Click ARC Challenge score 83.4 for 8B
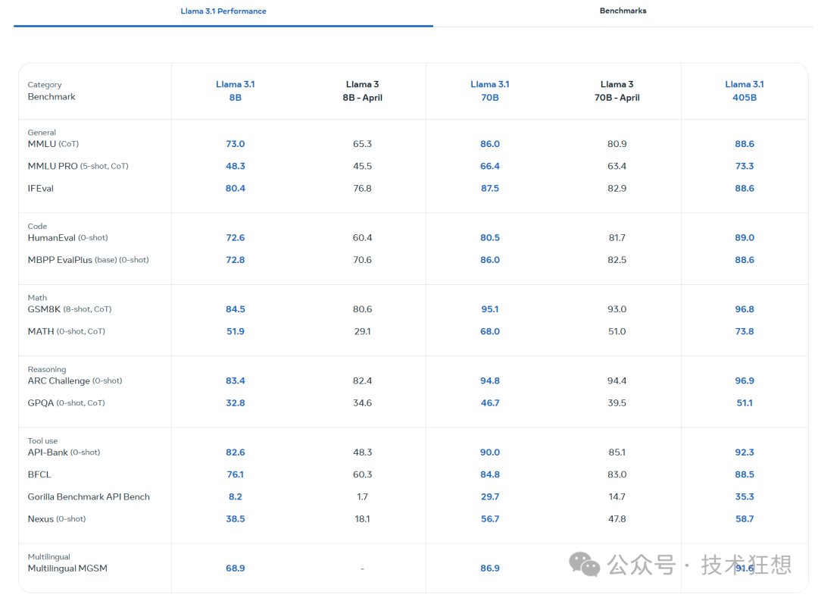 [236, 380]
